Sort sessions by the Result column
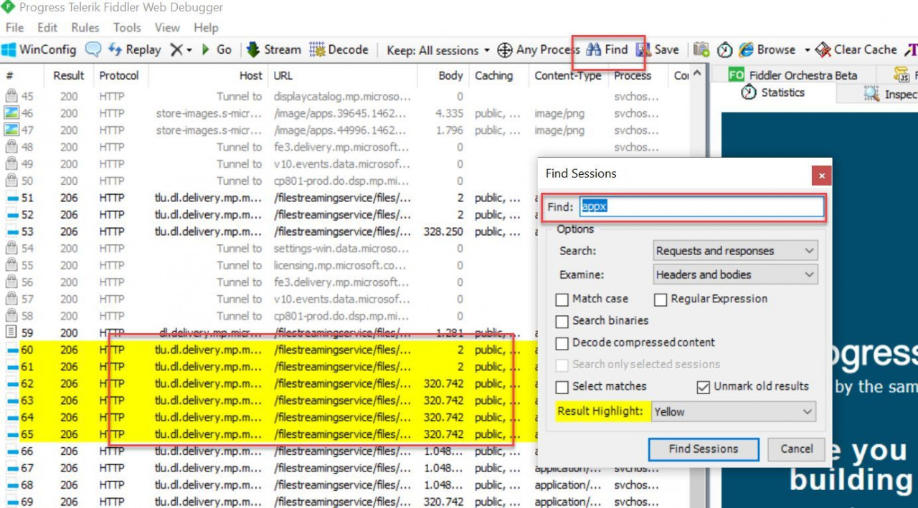 pos(69,75)
